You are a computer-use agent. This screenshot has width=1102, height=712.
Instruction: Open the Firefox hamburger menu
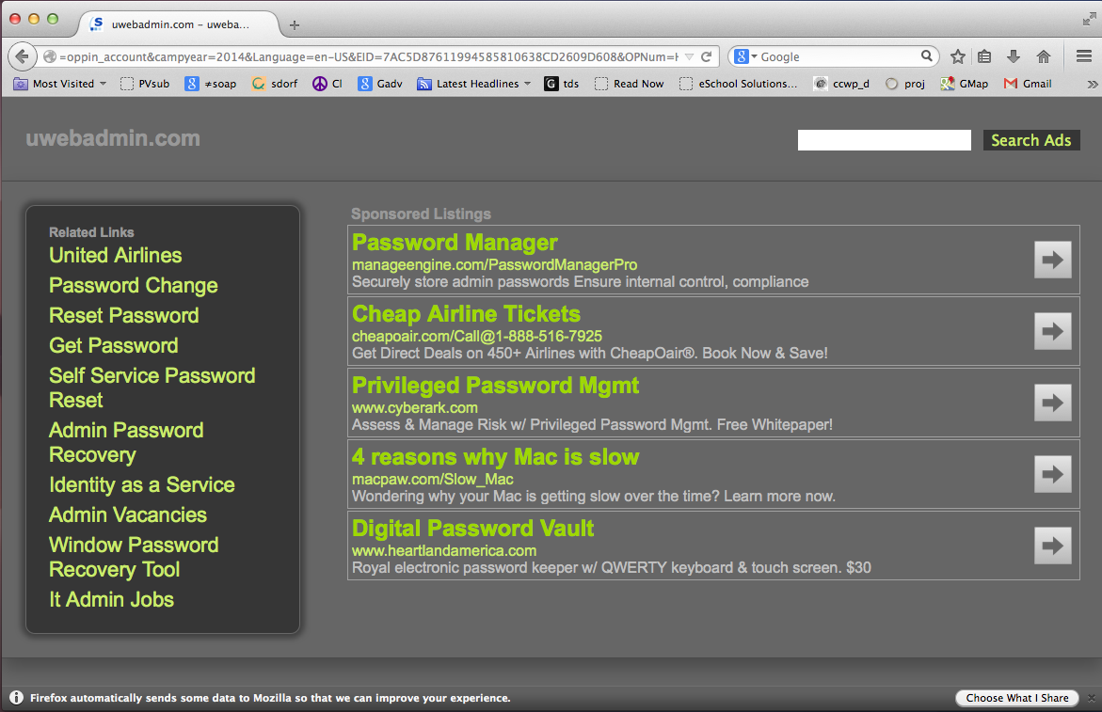[x=1083, y=56]
